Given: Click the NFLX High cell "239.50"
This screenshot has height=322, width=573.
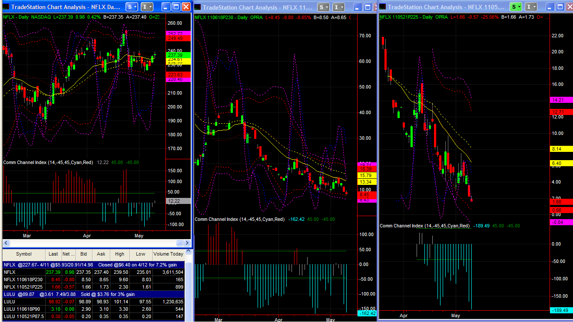Looking at the screenshot, I should click(x=119, y=272).
